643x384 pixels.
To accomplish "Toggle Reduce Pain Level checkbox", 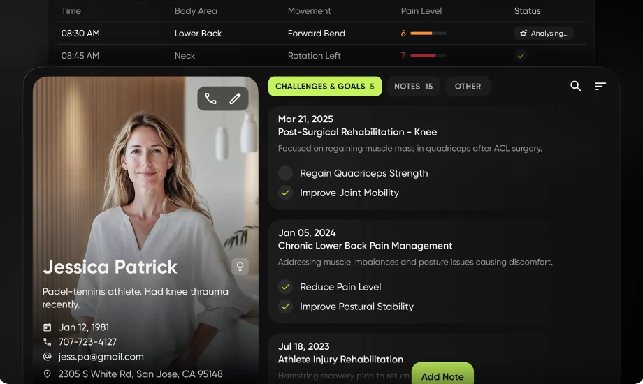I will [x=285, y=287].
